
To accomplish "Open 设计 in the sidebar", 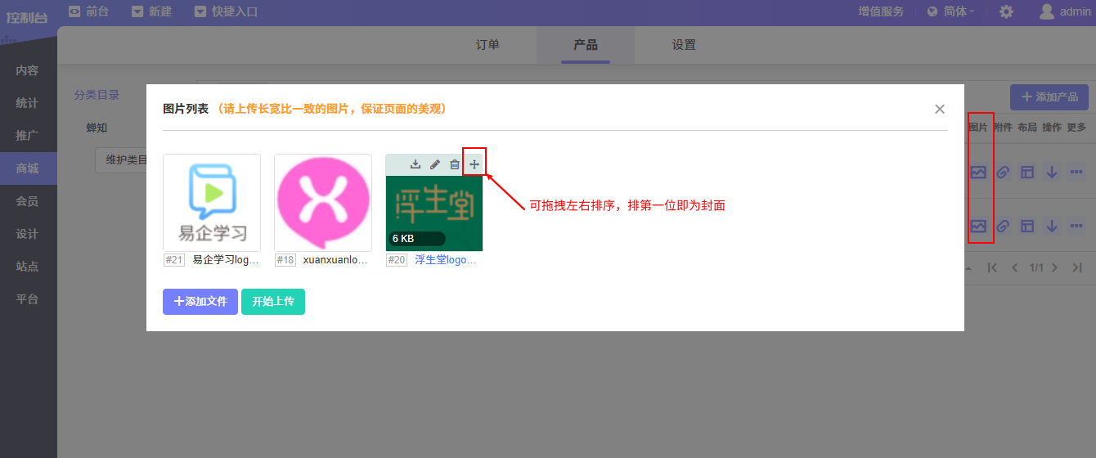I will tap(28, 234).
